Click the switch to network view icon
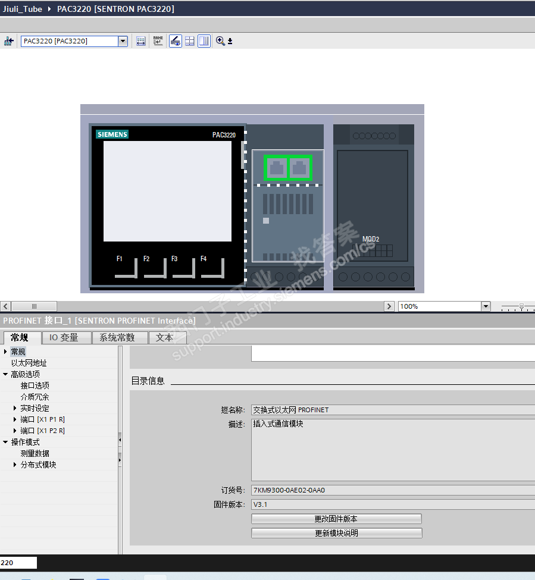Viewport: 535px width, 580px height. [x=8, y=41]
